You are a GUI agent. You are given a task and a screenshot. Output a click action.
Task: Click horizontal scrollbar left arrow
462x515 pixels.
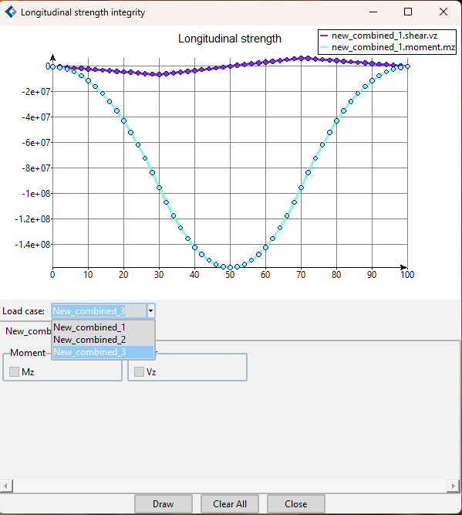pos(6,486)
